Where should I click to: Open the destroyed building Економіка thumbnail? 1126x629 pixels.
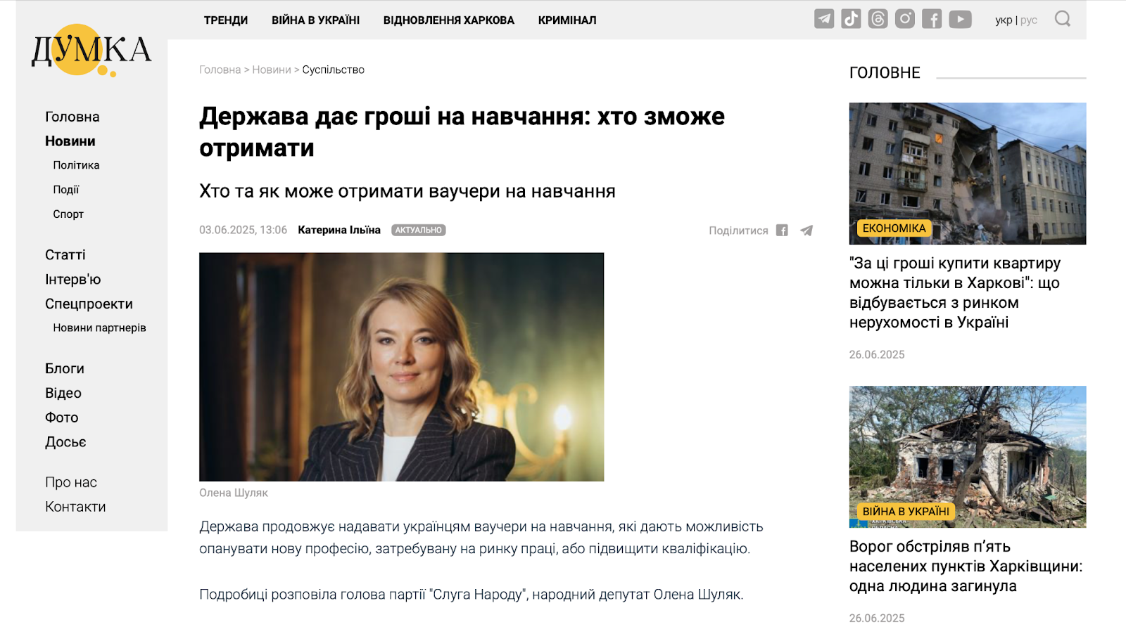point(968,174)
